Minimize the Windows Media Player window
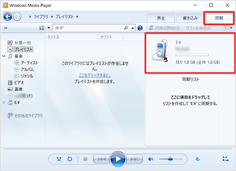The image size is (236, 171). [x=195, y=5]
